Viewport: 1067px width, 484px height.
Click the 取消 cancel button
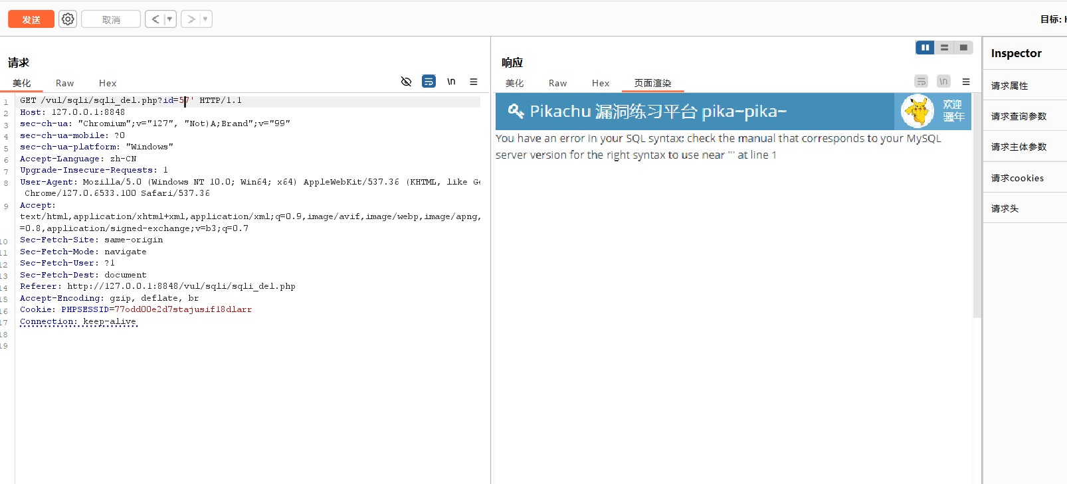click(111, 19)
